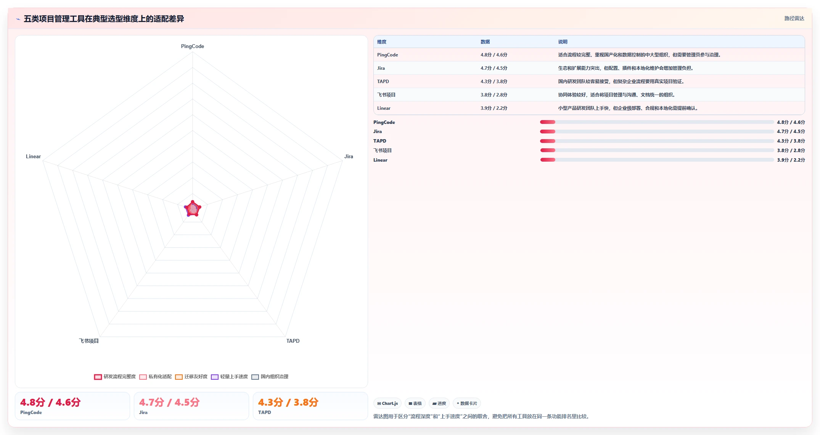Open the PingCode 4.8分 / 4.6分 data card

pyautogui.click(x=72, y=406)
